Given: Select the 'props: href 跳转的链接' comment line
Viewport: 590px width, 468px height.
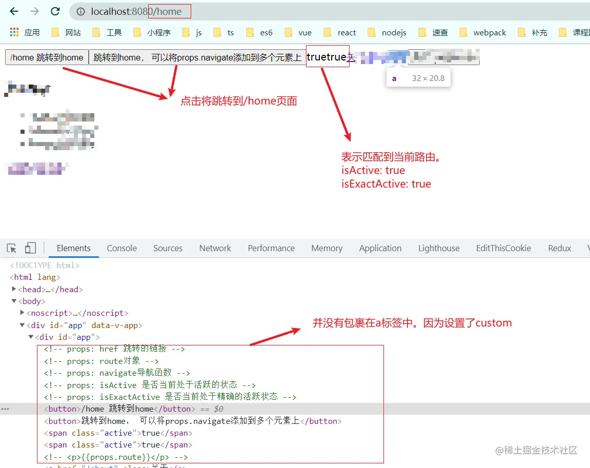Looking at the screenshot, I should tap(114, 349).
